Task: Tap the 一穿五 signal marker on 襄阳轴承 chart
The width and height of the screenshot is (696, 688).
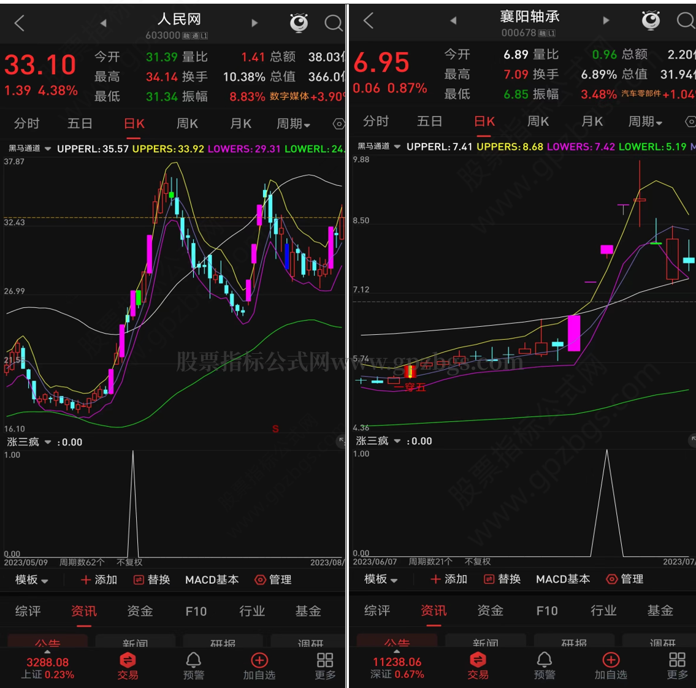Action: point(410,387)
